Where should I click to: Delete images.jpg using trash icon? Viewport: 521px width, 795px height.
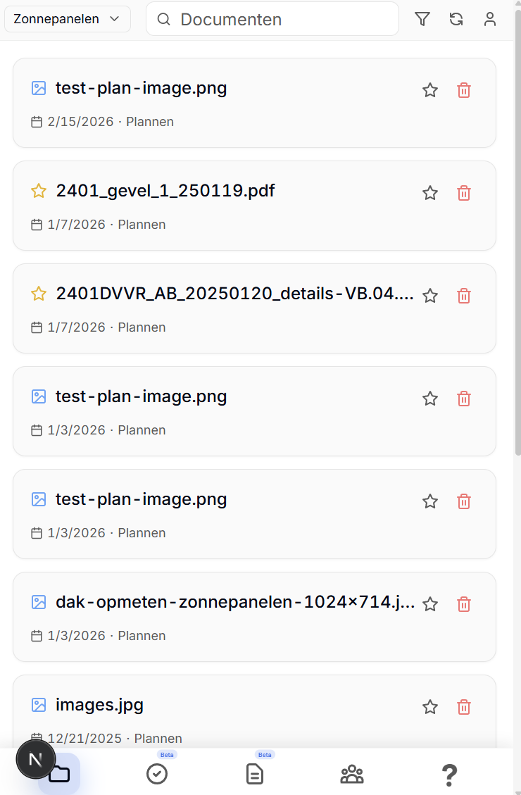point(463,706)
